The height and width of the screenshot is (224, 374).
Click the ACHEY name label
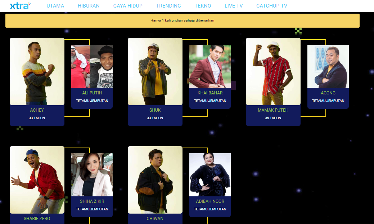tap(37, 110)
